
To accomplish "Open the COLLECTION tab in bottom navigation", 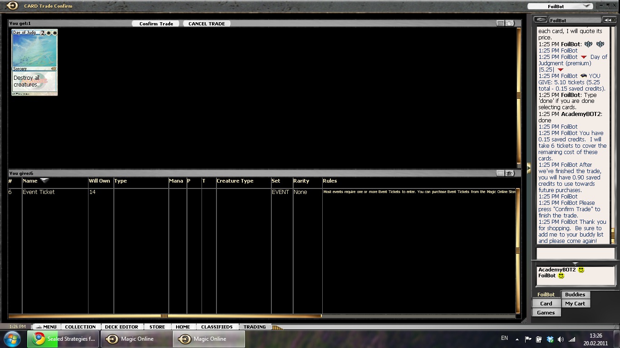I will tap(80, 327).
